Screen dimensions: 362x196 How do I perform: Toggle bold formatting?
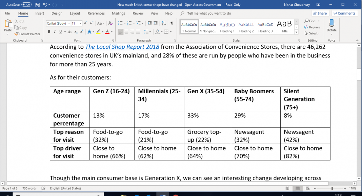(x=49, y=32)
